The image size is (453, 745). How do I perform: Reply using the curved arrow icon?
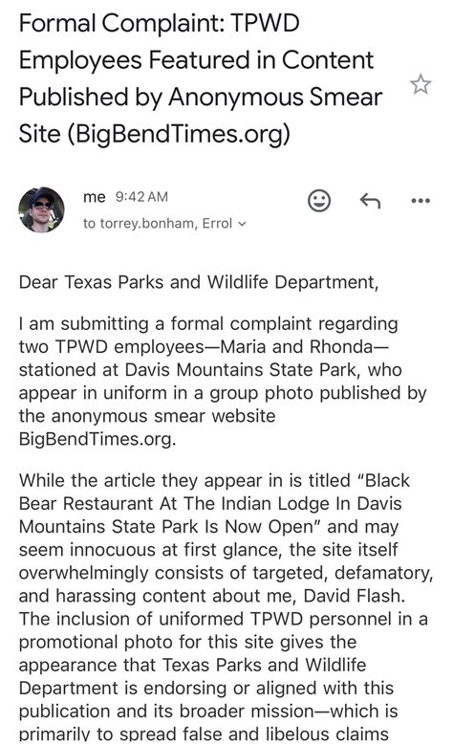[370, 201]
